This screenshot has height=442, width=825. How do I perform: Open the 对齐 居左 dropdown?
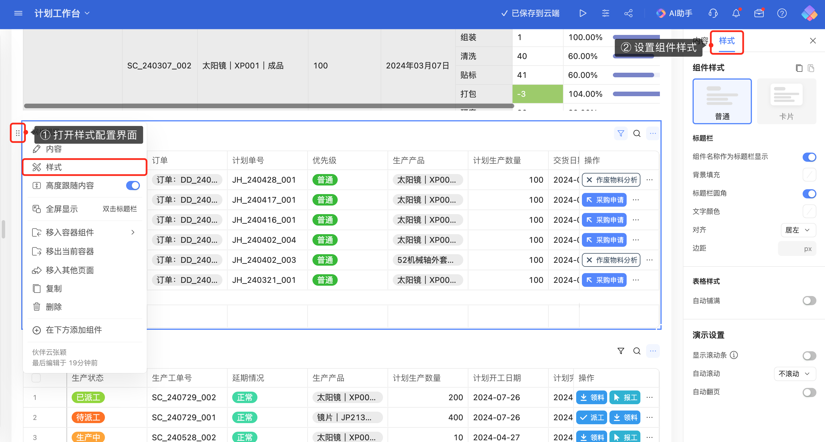click(798, 230)
